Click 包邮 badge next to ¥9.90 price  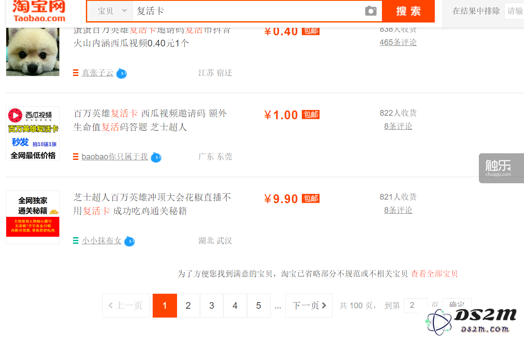coord(310,198)
